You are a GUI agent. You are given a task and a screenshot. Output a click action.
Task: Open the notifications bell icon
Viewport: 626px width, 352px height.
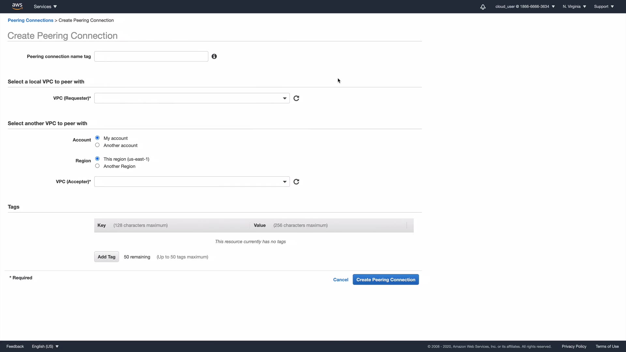[x=483, y=7]
